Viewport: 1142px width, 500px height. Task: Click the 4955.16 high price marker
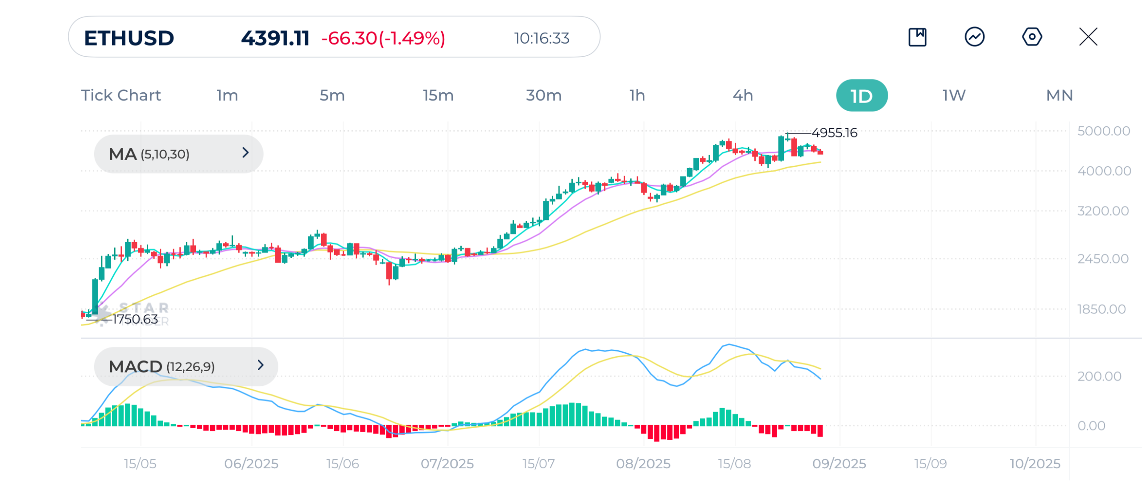click(x=834, y=133)
